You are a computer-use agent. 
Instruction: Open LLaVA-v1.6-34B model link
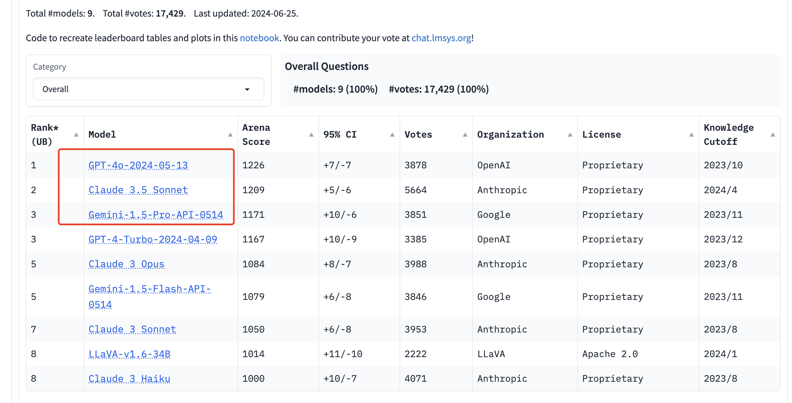pyautogui.click(x=129, y=354)
